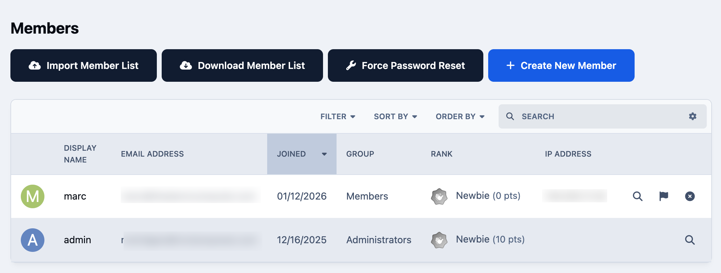
Task: Flag marc as spammer with flag icon
Action: (664, 196)
